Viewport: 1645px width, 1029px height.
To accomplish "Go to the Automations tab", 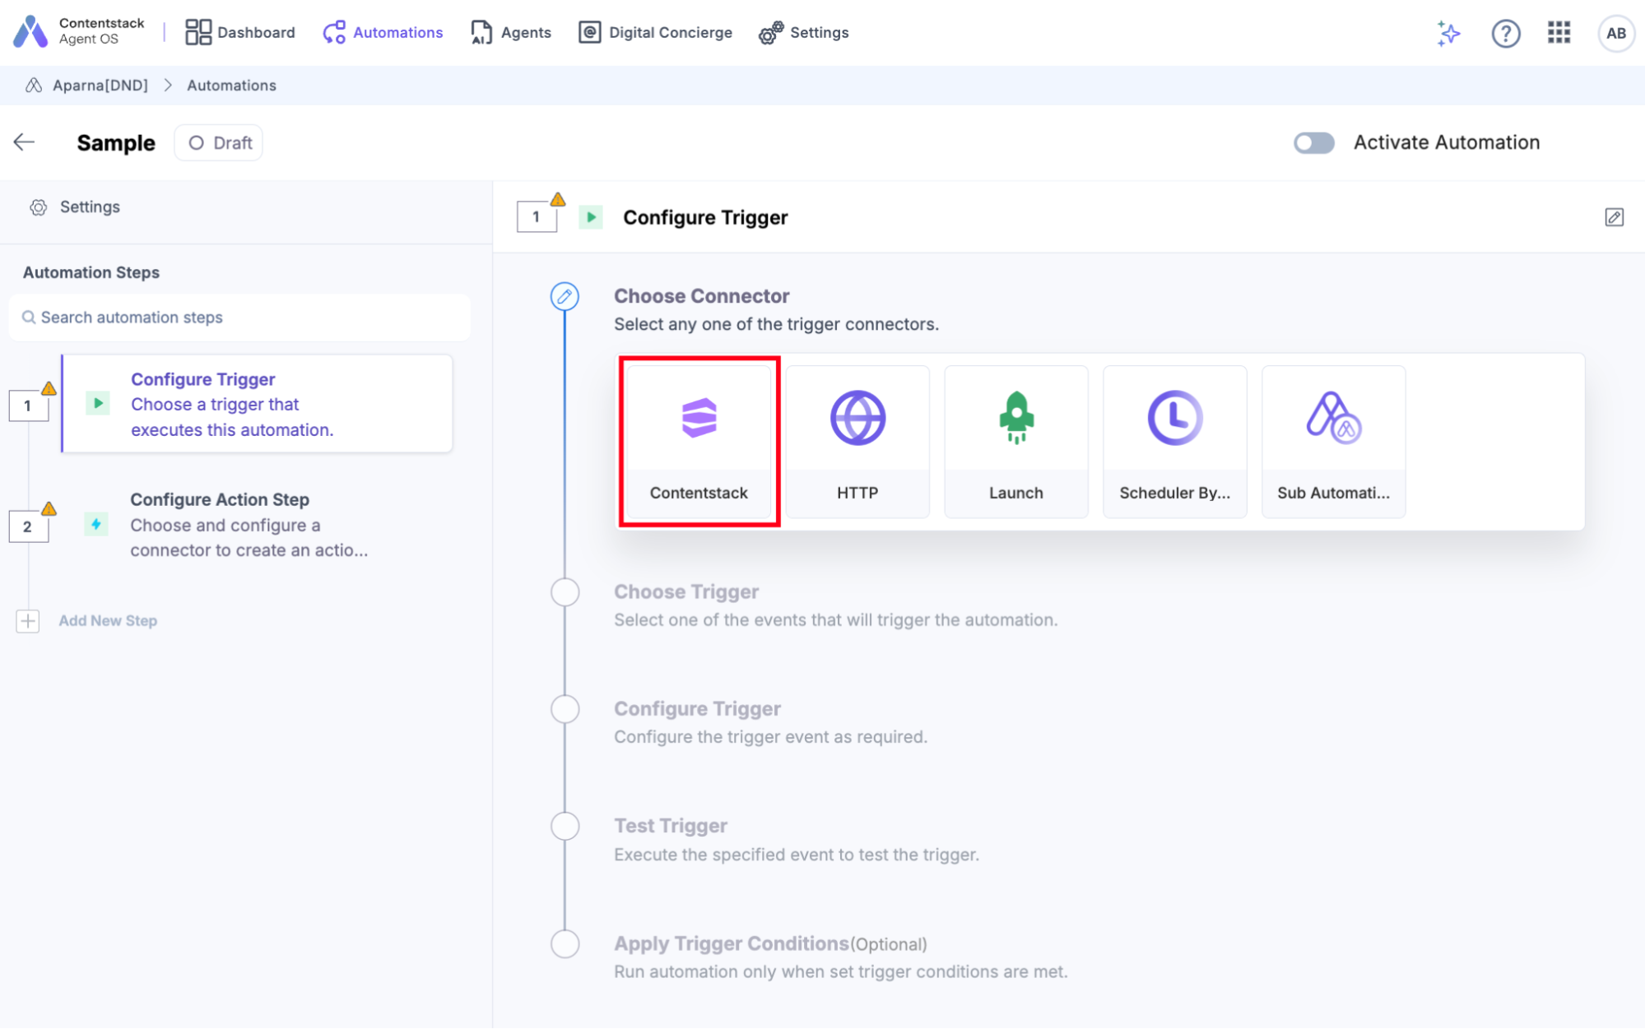I will pos(383,32).
